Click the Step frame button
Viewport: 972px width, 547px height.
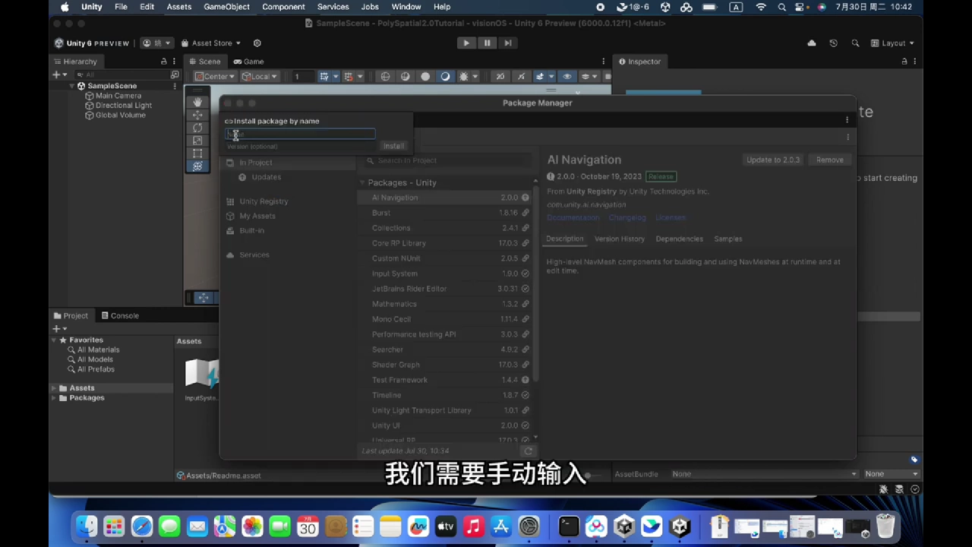click(508, 43)
